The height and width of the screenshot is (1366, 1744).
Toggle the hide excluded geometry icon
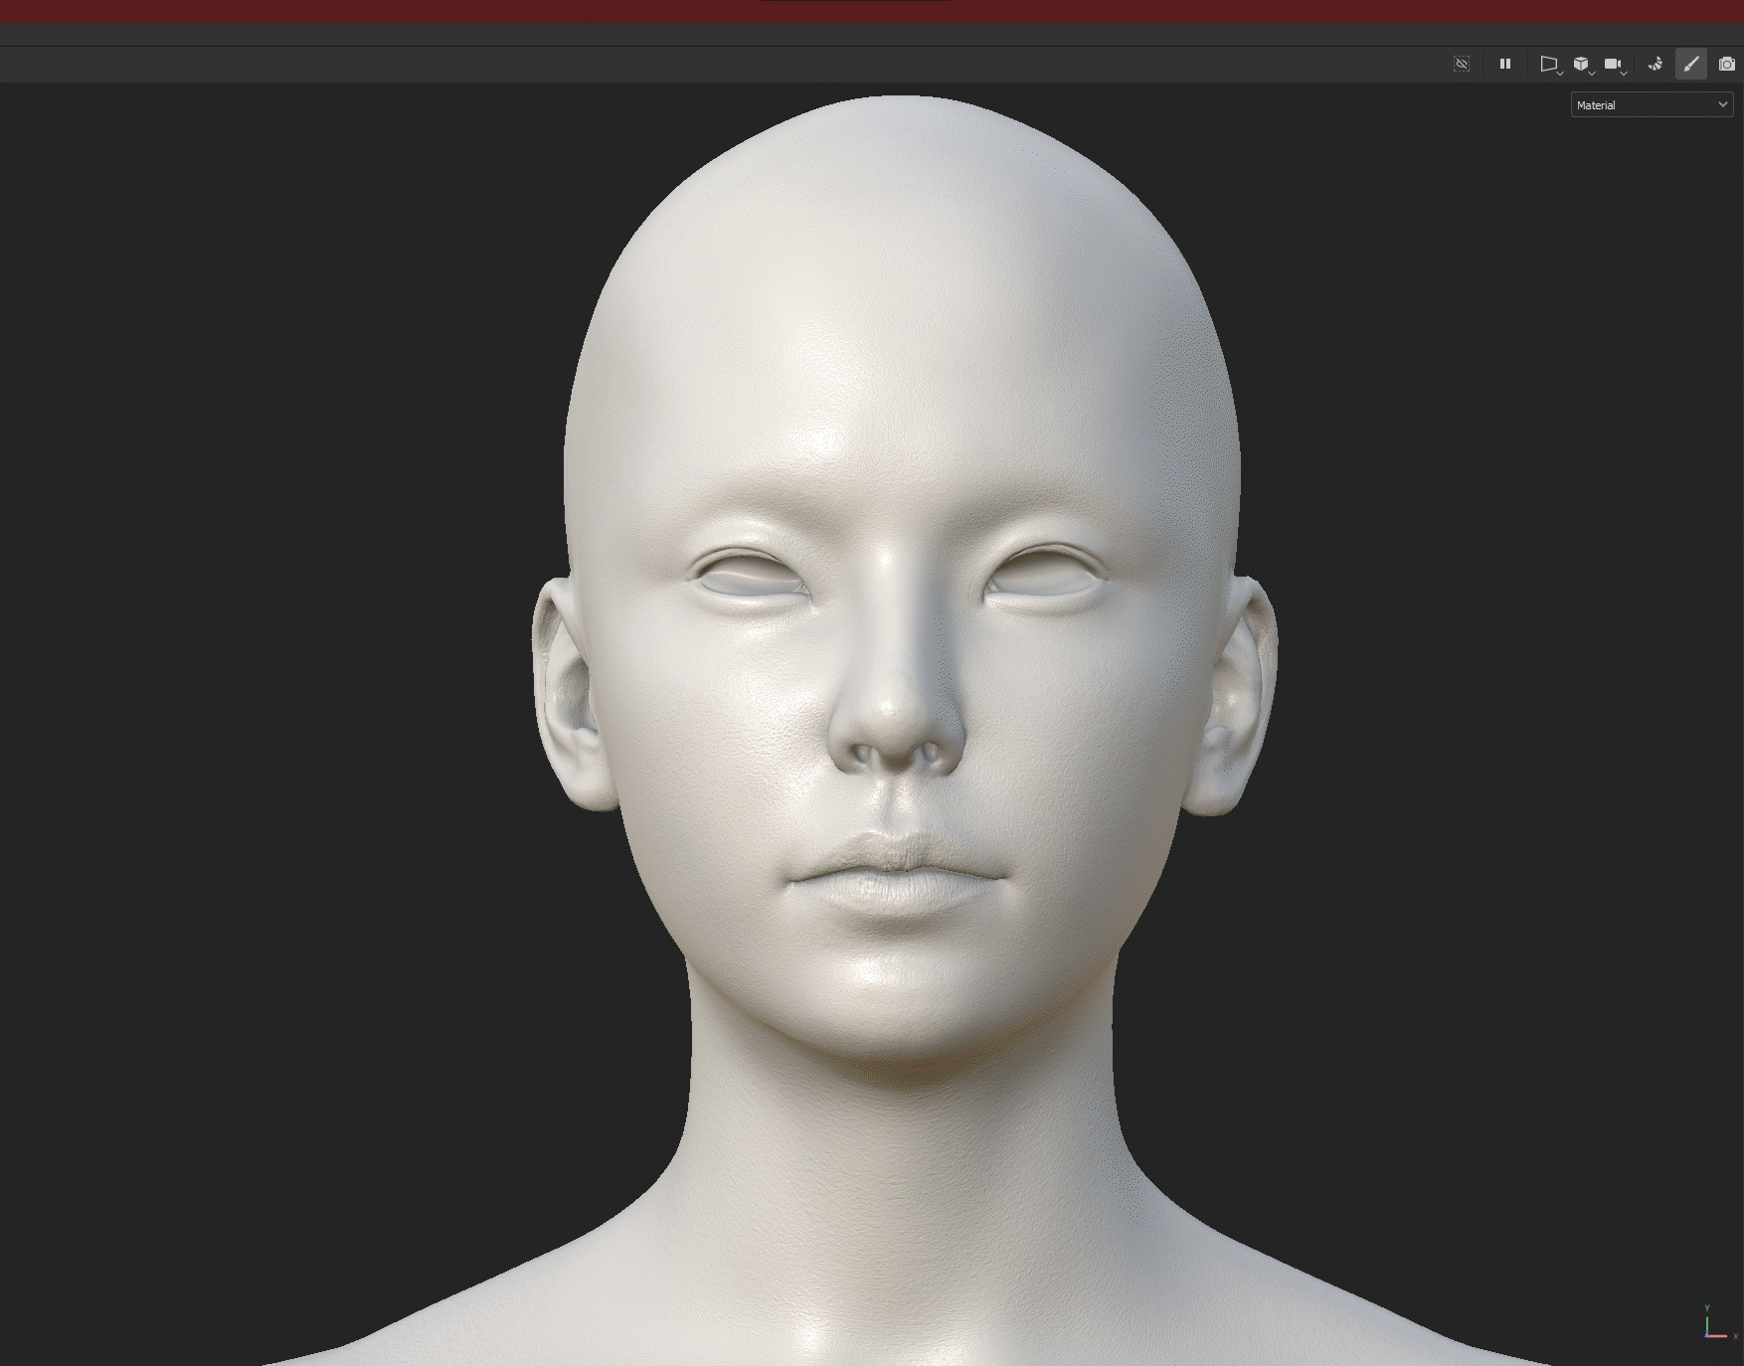tap(1462, 65)
